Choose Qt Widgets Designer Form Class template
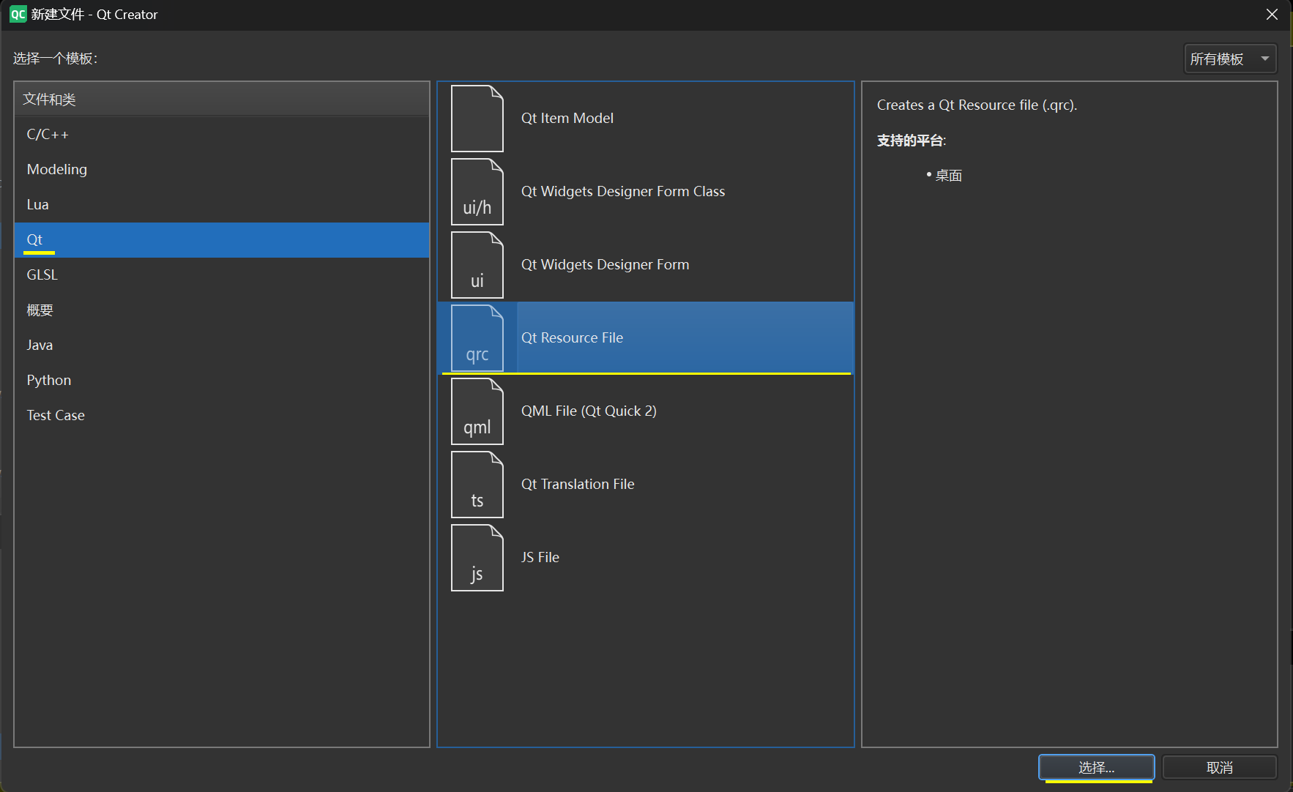The height and width of the screenshot is (792, 1293). pyautogui.click(x=646, y=192)
